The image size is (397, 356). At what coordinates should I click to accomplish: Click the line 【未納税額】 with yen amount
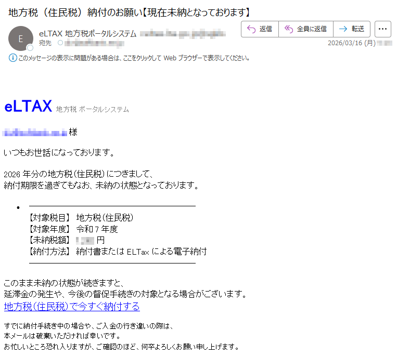67,240
